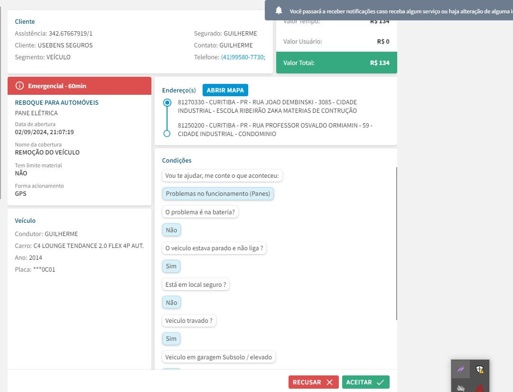
Task: Click the origin address marker icon
Action: (167, 102)
